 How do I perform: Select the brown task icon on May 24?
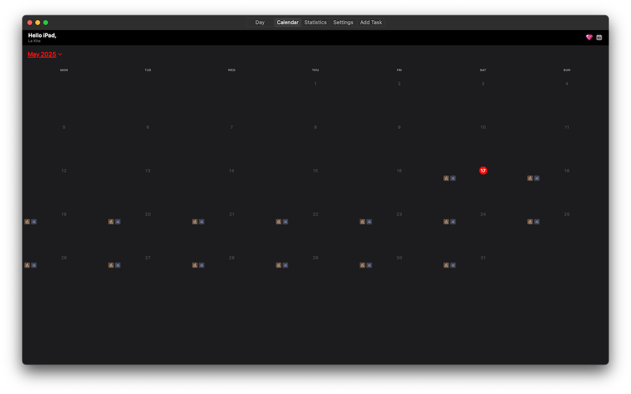446,222
